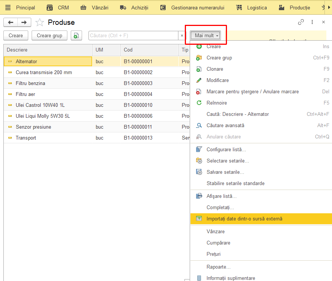Clear the search field with the x

182,35
